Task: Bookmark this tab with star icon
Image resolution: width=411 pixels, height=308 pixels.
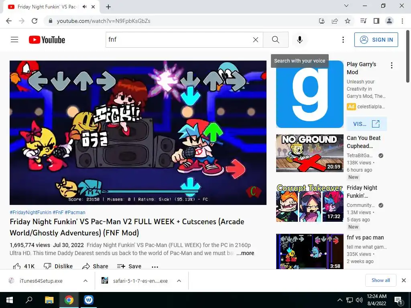Action: pos(348,21)
